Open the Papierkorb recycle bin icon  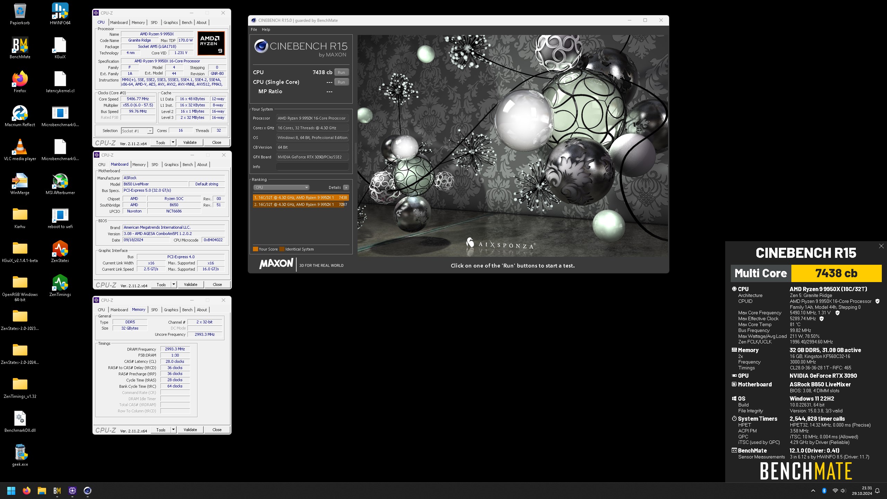[x=20, y=14]
